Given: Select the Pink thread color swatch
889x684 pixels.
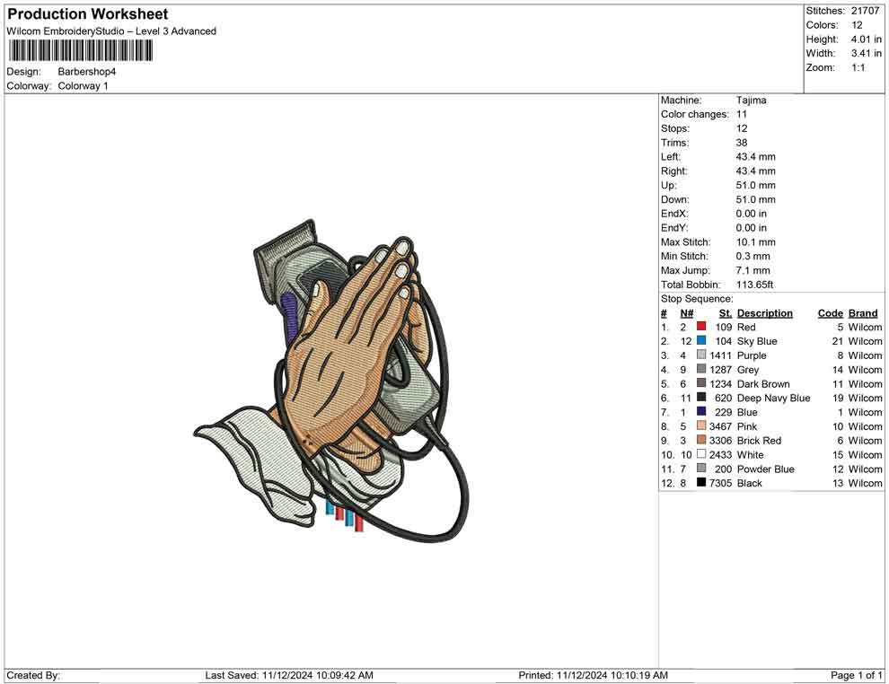Looking at the screenshot, I should (x=701, y=426).
